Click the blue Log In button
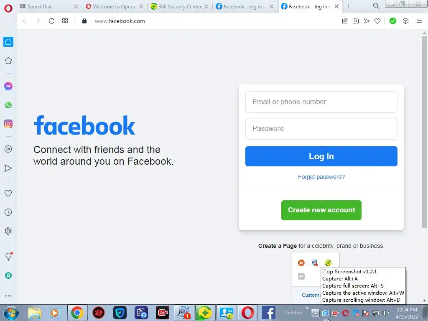Image resolution: width=428 pixels, height=321 pixels. [x=321, y=156]
